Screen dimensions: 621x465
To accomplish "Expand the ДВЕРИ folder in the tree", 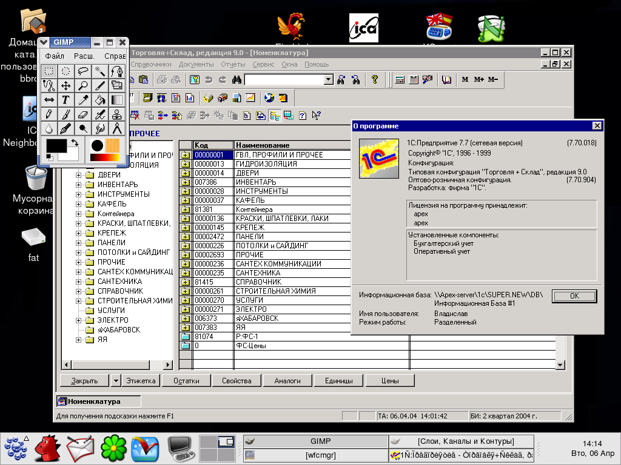I will pyautogui.click(x=78, y=175).
